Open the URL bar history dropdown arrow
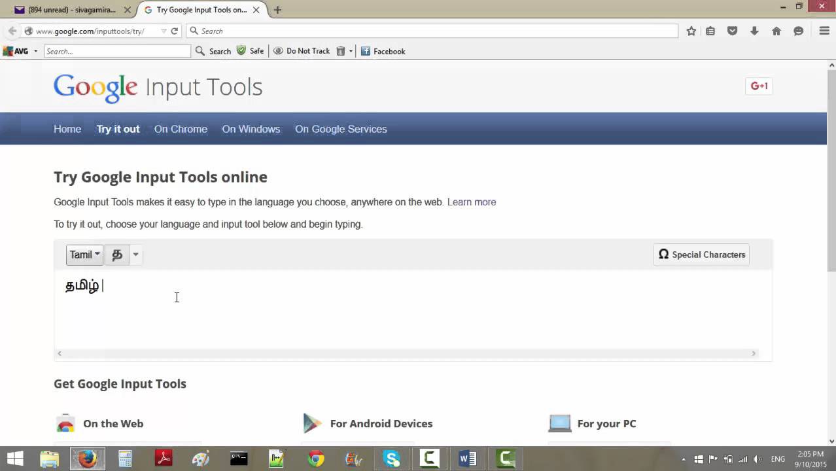The width and height of the screenshot is (836, 471). [164, 31]
